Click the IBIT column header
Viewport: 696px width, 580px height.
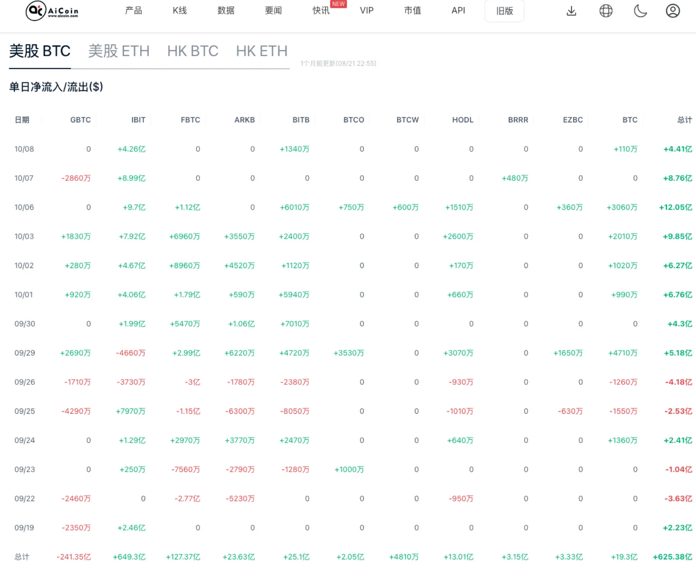coord(138,120)
